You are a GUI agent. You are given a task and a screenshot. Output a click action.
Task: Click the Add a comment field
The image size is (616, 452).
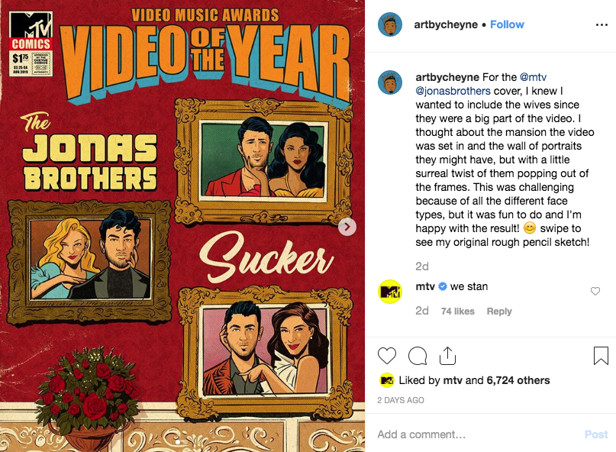[476, 434]
